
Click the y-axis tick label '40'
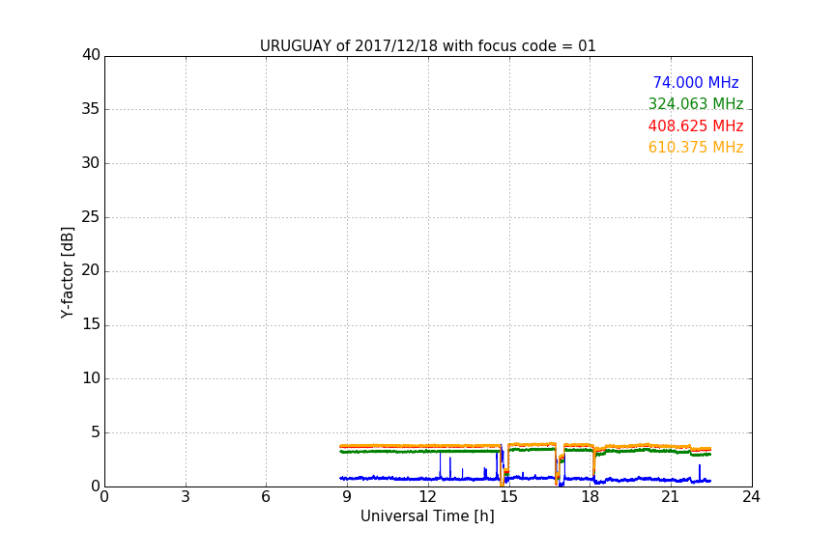pos(91,55)
